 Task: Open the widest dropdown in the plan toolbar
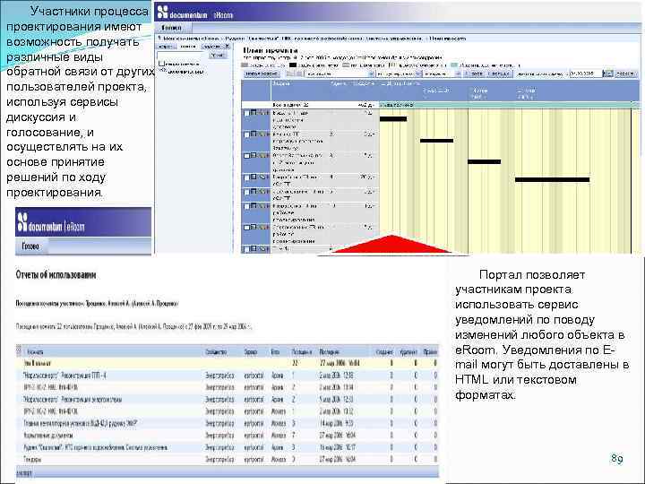[x=339, y=73]
